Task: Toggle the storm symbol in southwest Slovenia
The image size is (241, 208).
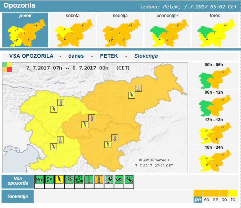Action: [53, 146]
